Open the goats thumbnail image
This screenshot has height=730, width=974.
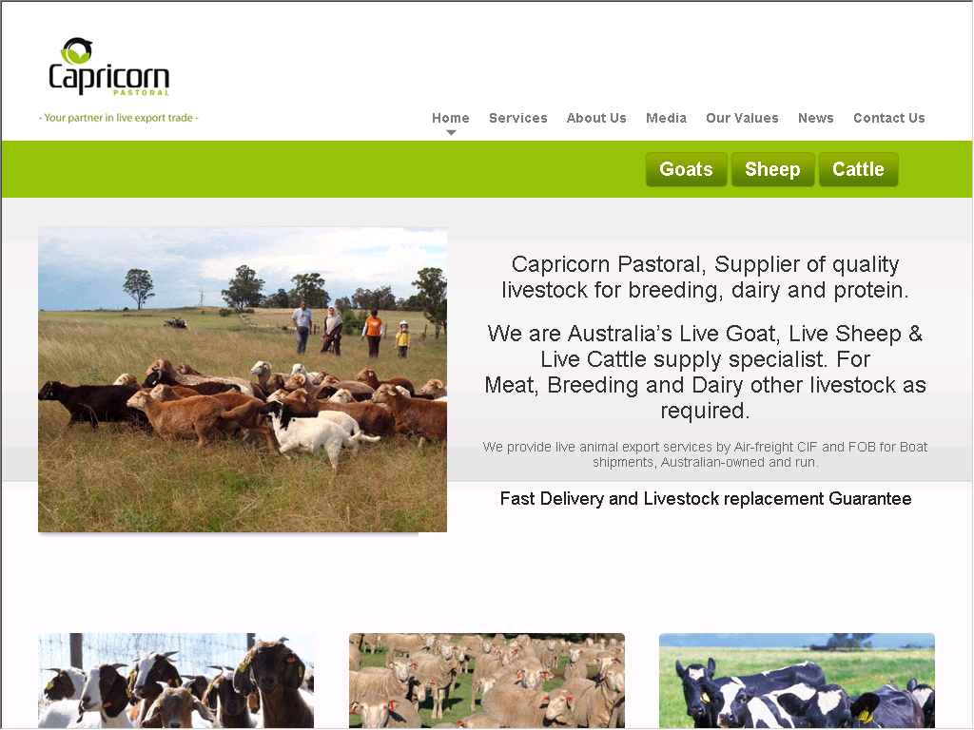click(x=176, y=681)
